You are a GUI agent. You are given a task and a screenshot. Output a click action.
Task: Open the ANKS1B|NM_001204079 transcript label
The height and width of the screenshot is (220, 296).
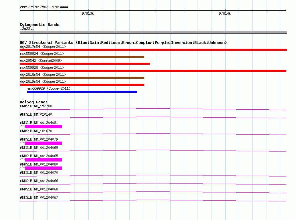click(x=39, y=140)
